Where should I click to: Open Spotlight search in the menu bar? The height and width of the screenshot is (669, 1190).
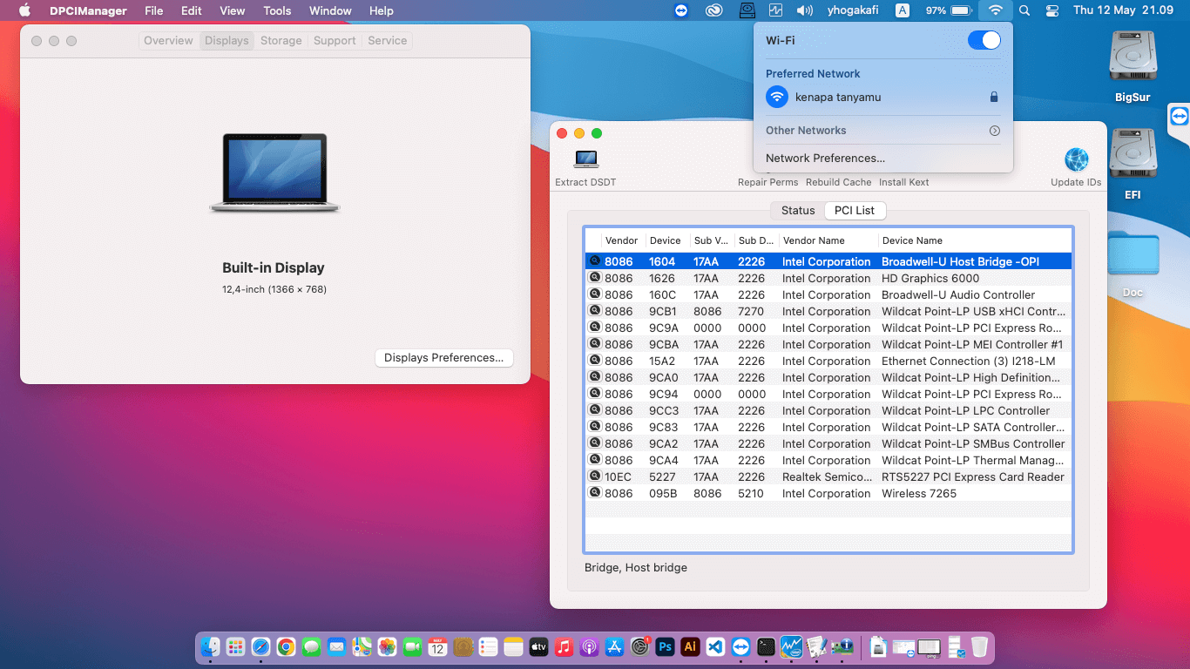pos(1024,10)
